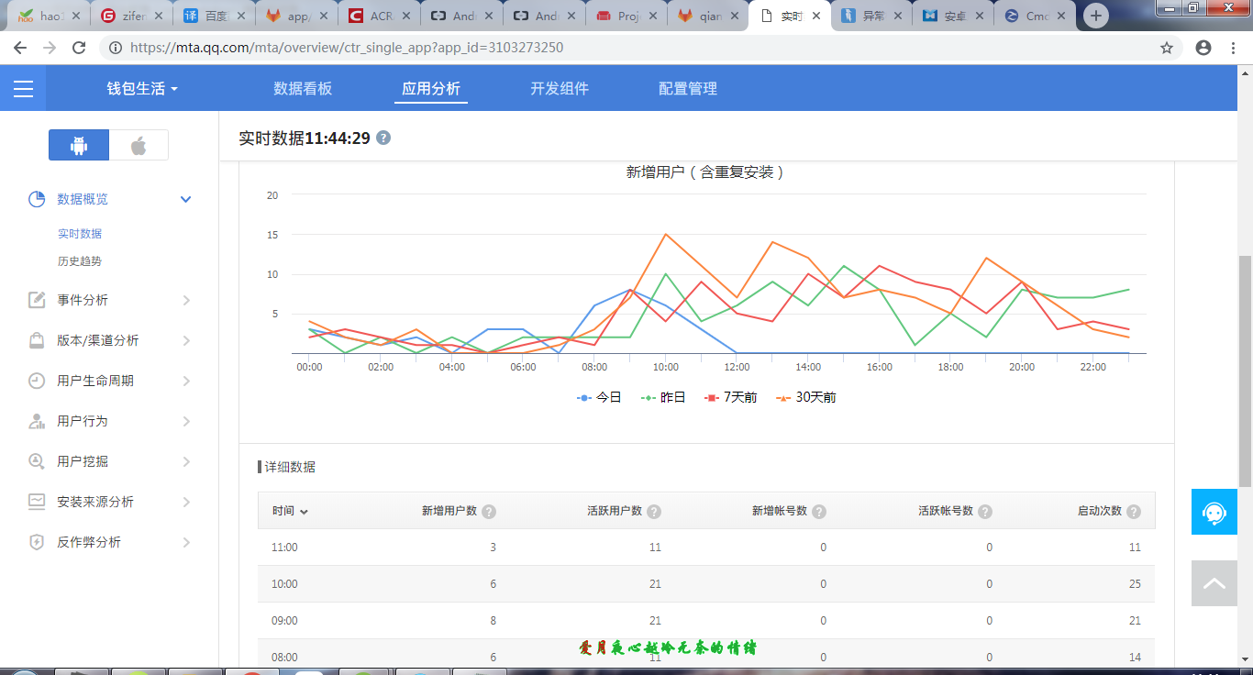Switch to the ACR browser tab

[x=379, y=16]
